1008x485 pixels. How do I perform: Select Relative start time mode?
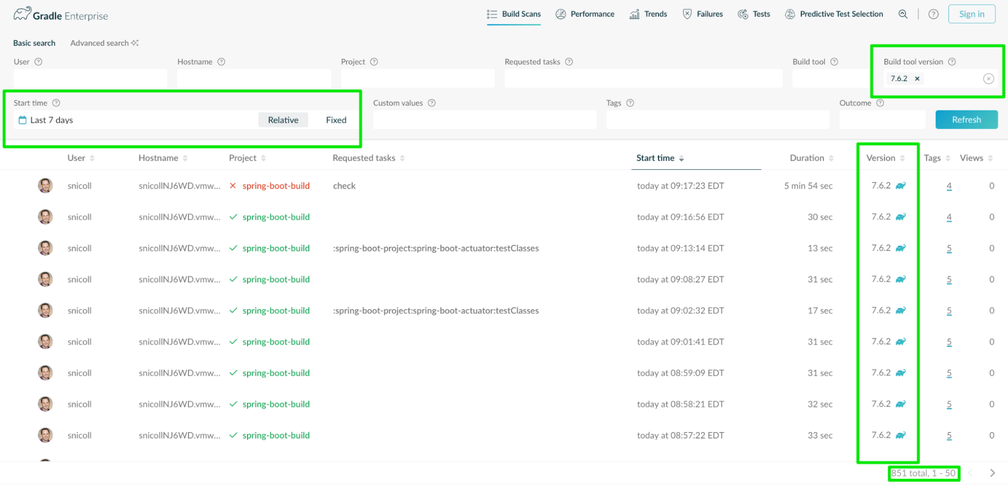(x=283, y=120)
